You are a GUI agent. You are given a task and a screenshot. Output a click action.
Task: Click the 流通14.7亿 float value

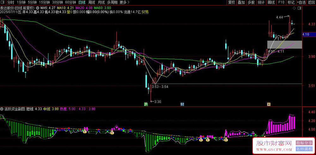click(x=132, y=12)
